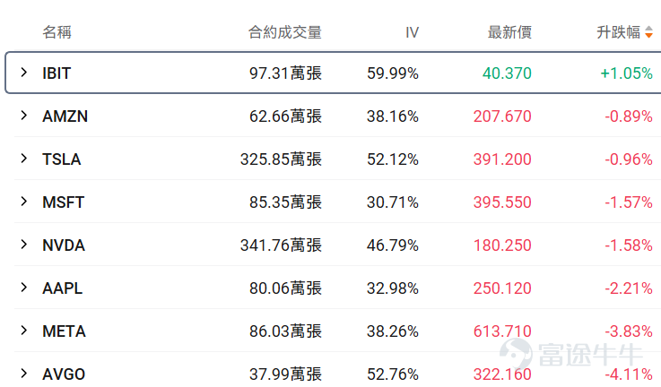Click NVDA latest price 180.250

point(502,245)
